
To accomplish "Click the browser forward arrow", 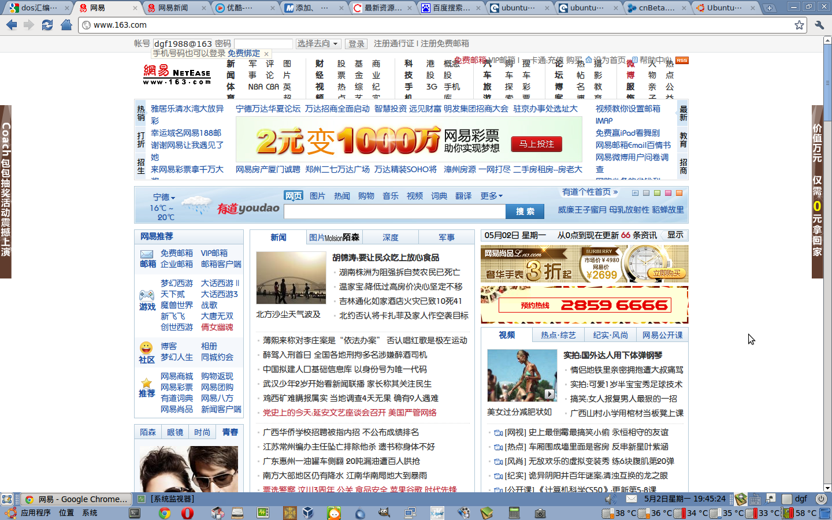I will [x=29, y=25].
